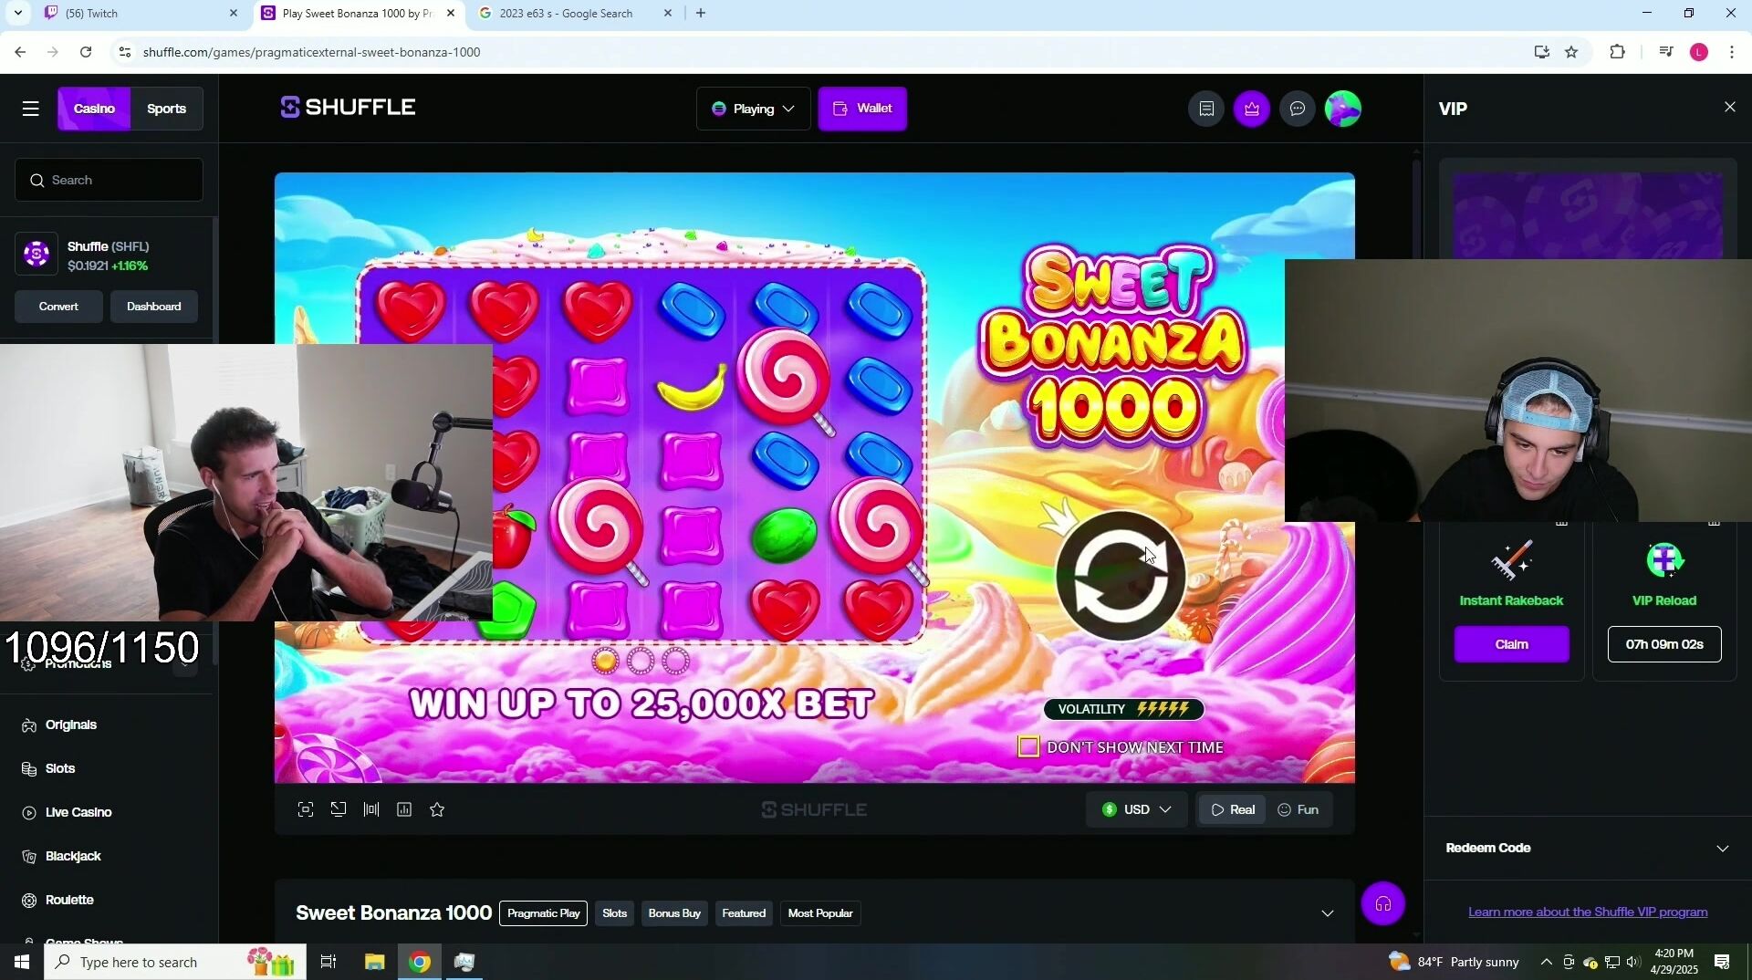Bookmark this page star icon

(1571, 52)
